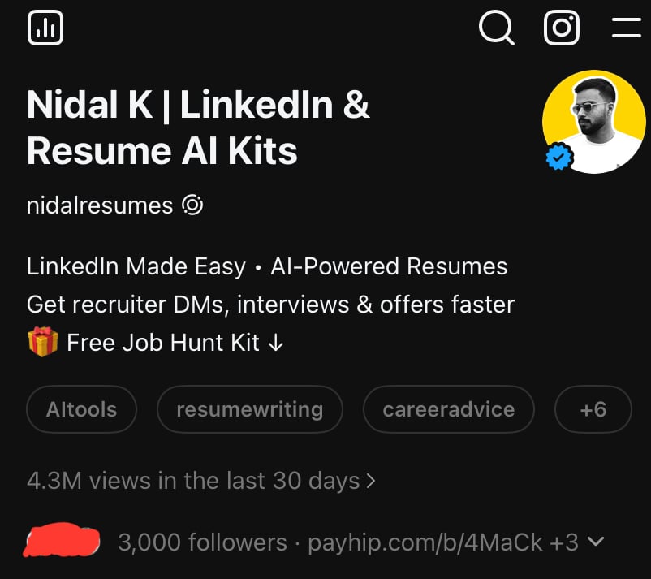Click the chevron after views count

(372, 480)
